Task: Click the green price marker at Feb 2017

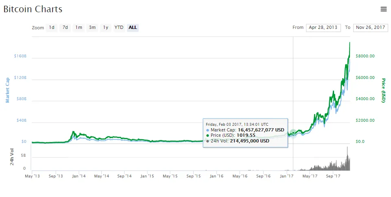Action: (x=293, y=133)
